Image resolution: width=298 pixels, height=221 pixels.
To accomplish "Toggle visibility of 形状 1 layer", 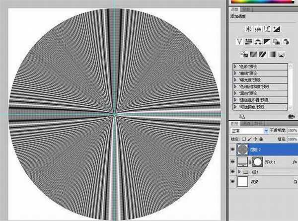I will 233,161.
